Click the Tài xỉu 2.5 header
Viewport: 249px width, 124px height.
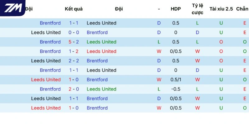tap(221, 9)
